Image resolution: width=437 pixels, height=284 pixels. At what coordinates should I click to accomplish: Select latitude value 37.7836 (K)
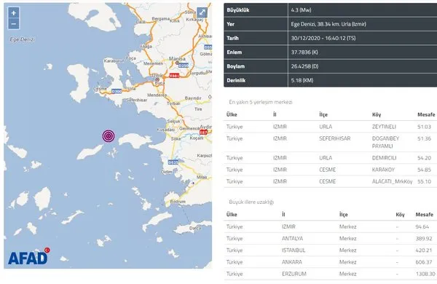(x=304, y=52)
